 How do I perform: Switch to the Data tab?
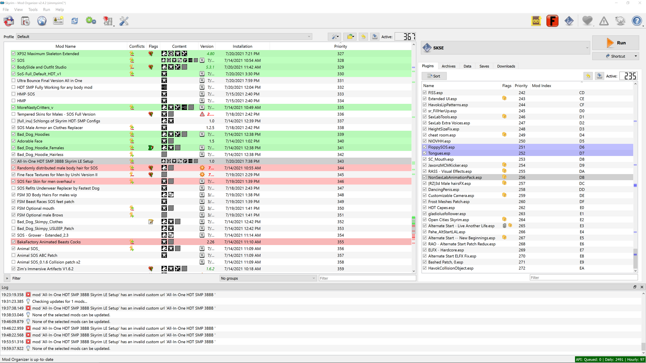467,66
